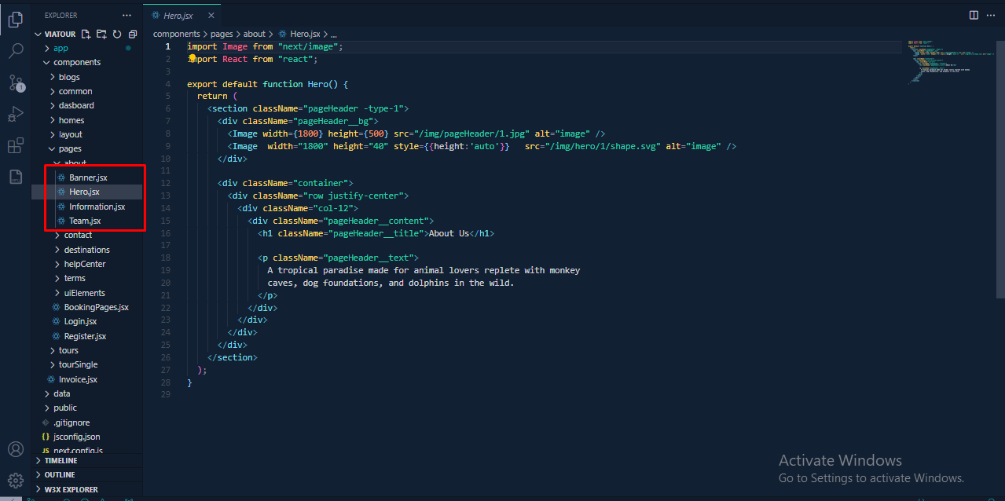Screen dimensions: 1005x501
Task: Click the New File icon in explorer
Action: tap(86, 35)
